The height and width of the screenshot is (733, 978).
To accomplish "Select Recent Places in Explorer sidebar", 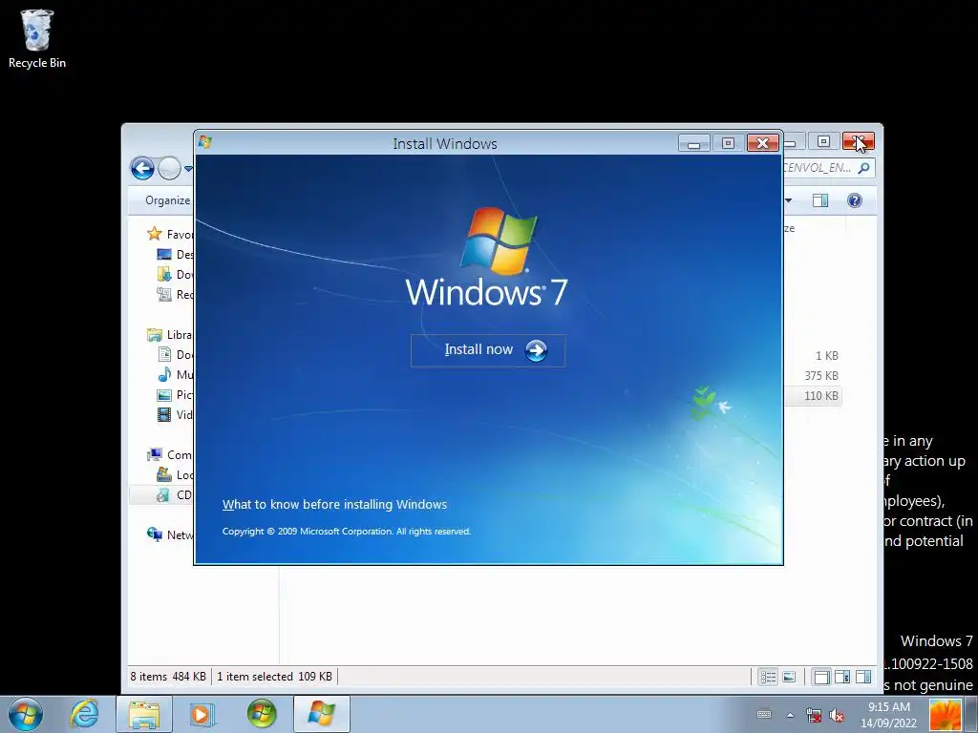I will click(175, 294).
